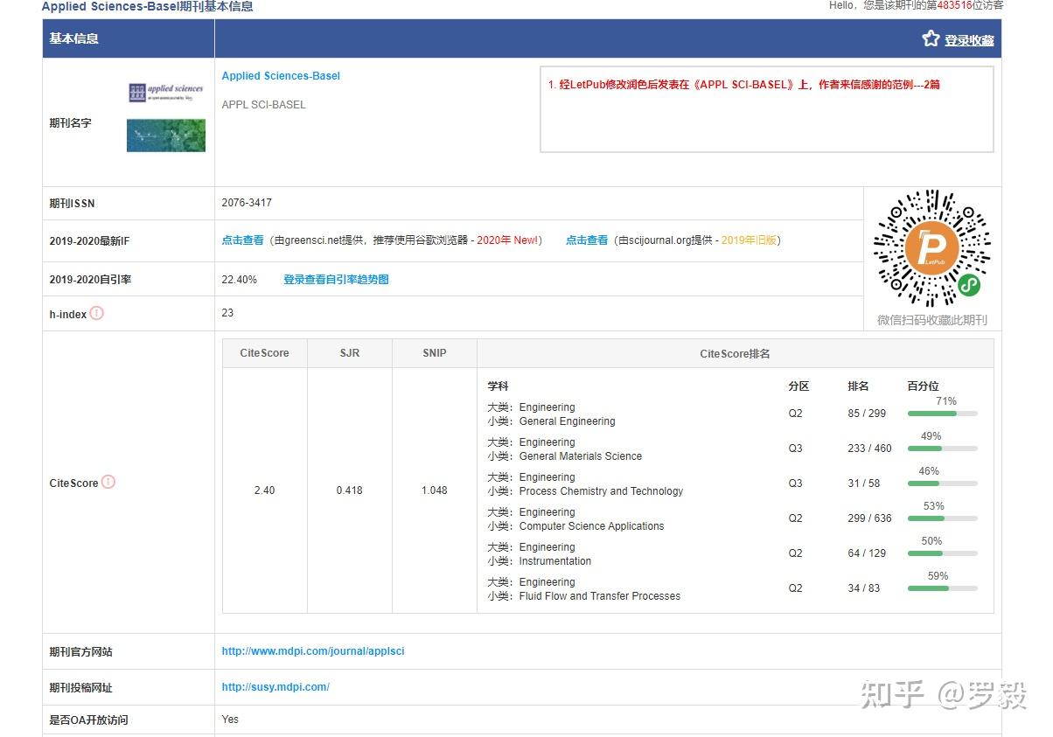Click the info icon next to h-index
This screenshot has height=737, width=1053.
tap(97, 313)
